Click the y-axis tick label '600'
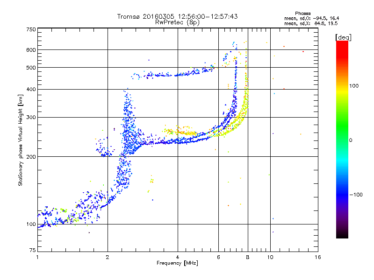The image size is (374, 280). click(x=31, y=50)
